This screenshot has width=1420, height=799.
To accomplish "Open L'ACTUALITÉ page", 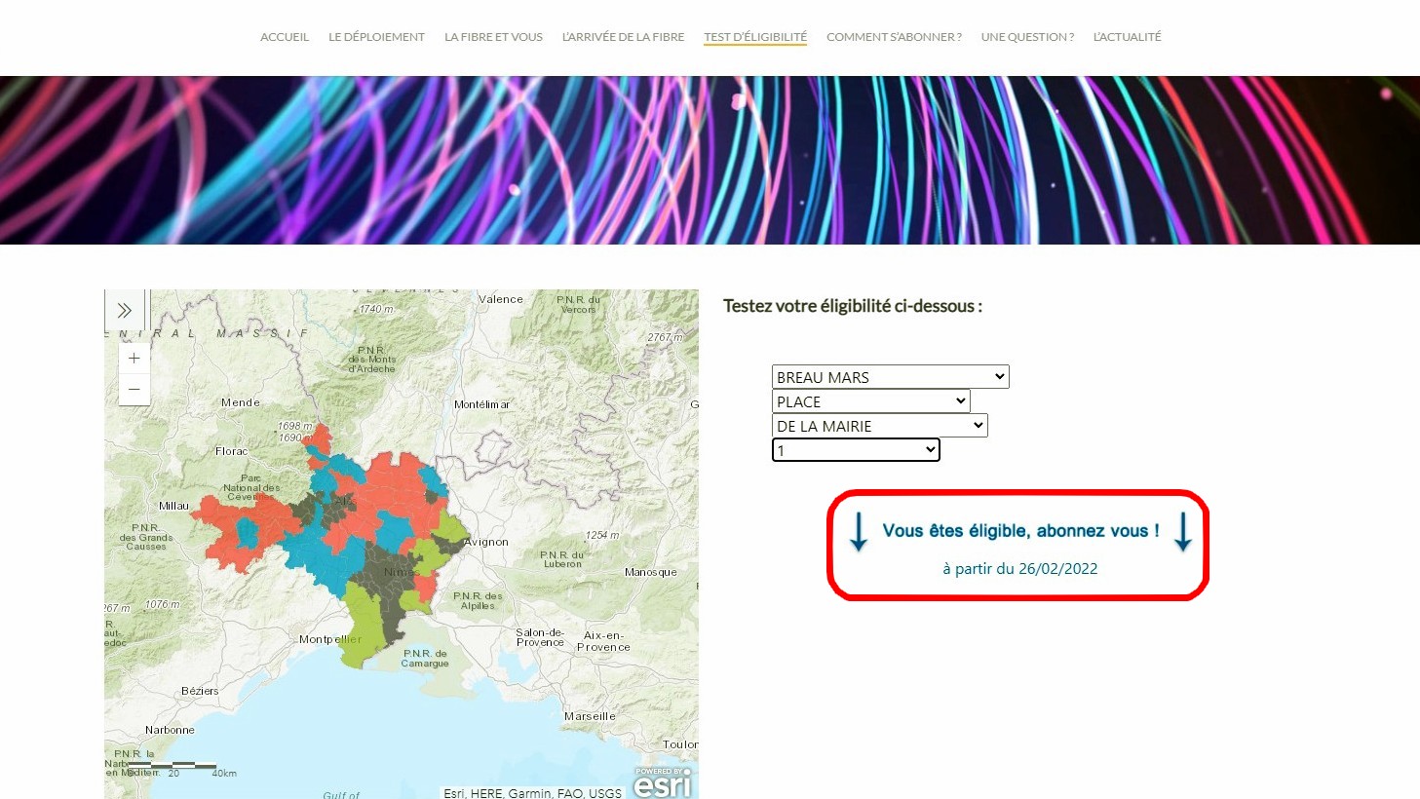I will coord(1127,37).
